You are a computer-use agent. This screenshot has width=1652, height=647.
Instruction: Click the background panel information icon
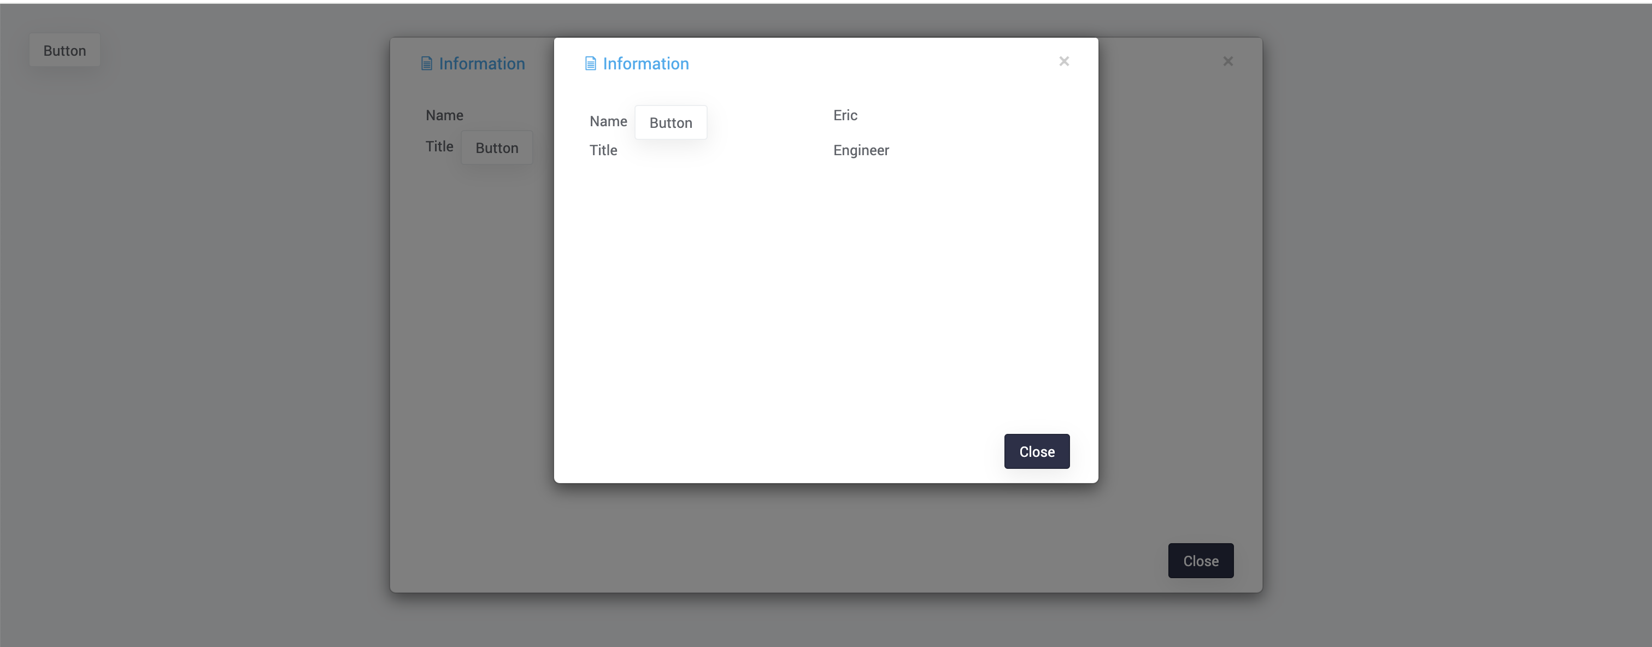tap(426, 63)
